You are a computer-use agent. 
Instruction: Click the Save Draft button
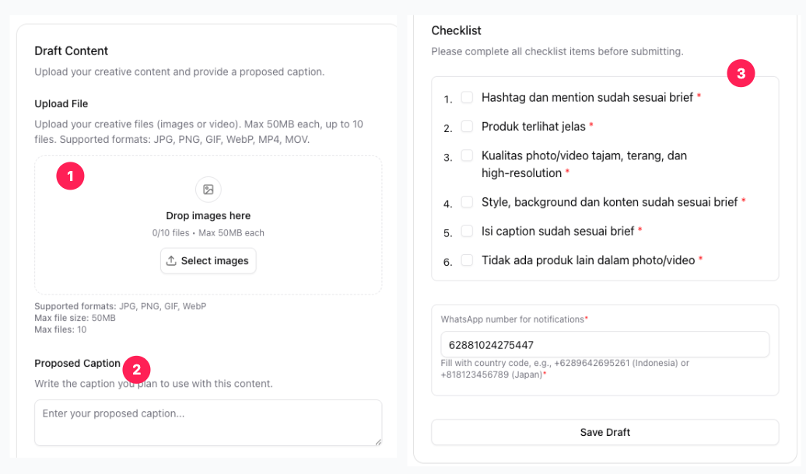click(x=605, y=432)
